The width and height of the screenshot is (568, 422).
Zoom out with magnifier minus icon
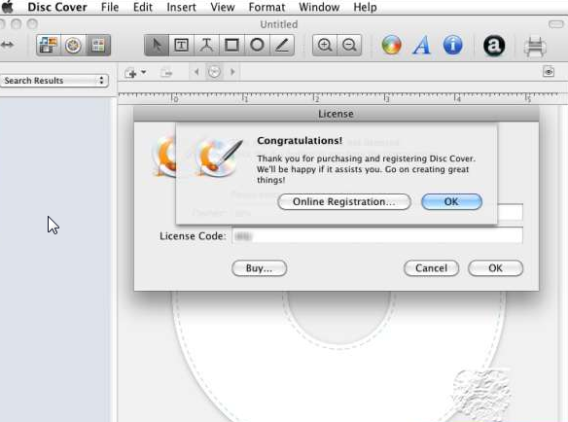pos(349,46)
